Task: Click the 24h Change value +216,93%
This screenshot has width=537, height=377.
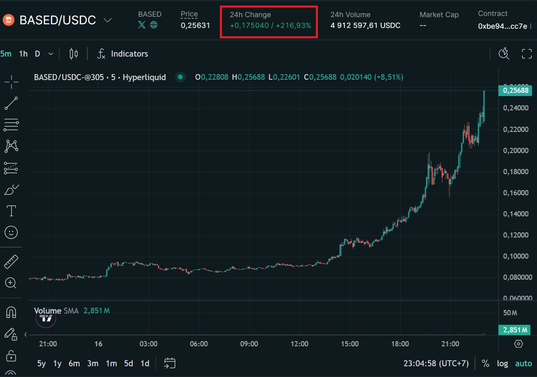Action: click(293, 26)
